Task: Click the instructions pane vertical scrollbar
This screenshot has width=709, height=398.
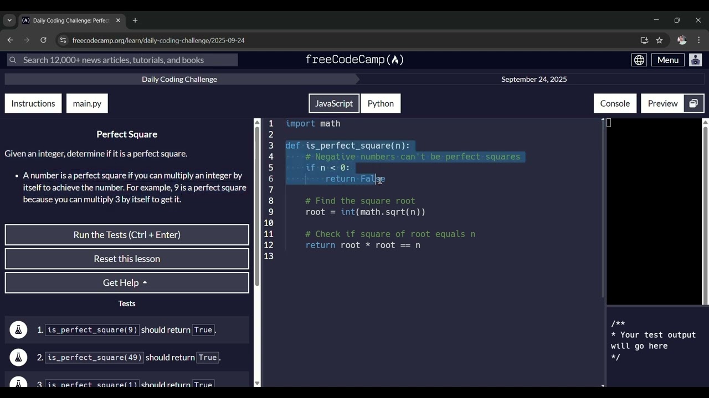Action: (x=257, y=207)
